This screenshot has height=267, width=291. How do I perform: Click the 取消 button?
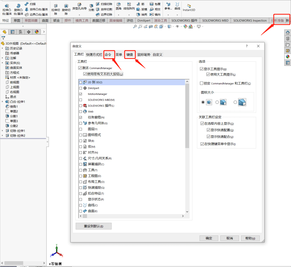click(x=230, y=238)
